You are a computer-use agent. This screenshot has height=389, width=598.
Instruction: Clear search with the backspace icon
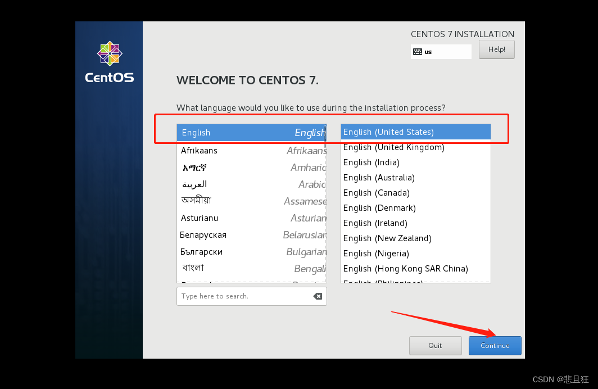(318, 296)
